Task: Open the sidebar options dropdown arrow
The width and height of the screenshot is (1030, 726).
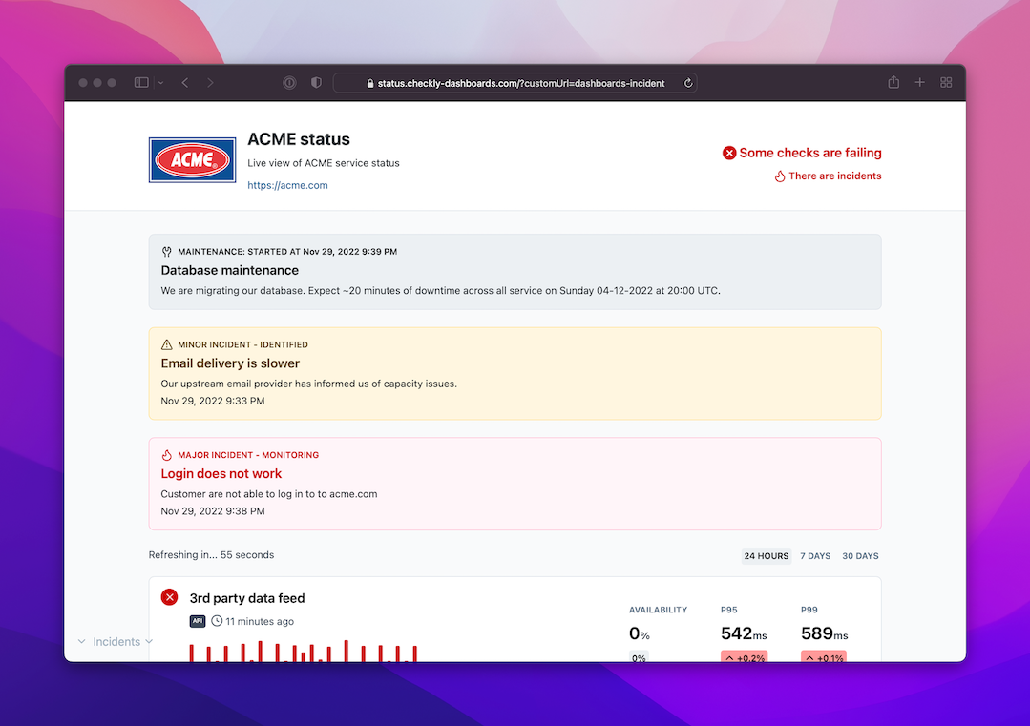Action: [x=160, y=83]
